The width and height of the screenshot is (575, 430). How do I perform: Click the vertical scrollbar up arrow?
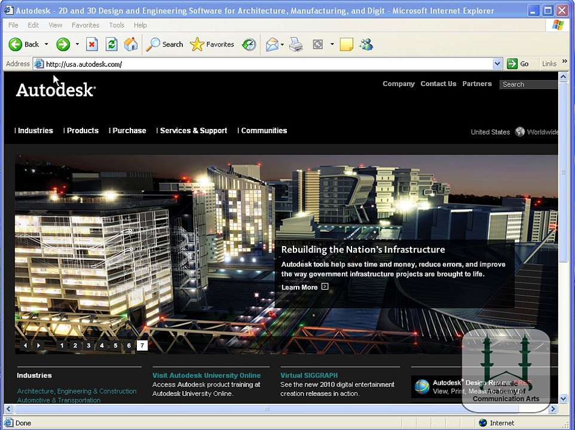pos(563,76)
